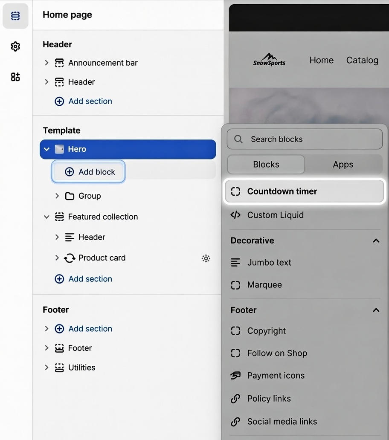Click the Jumbo text lines icon

[x=235, y=262]
